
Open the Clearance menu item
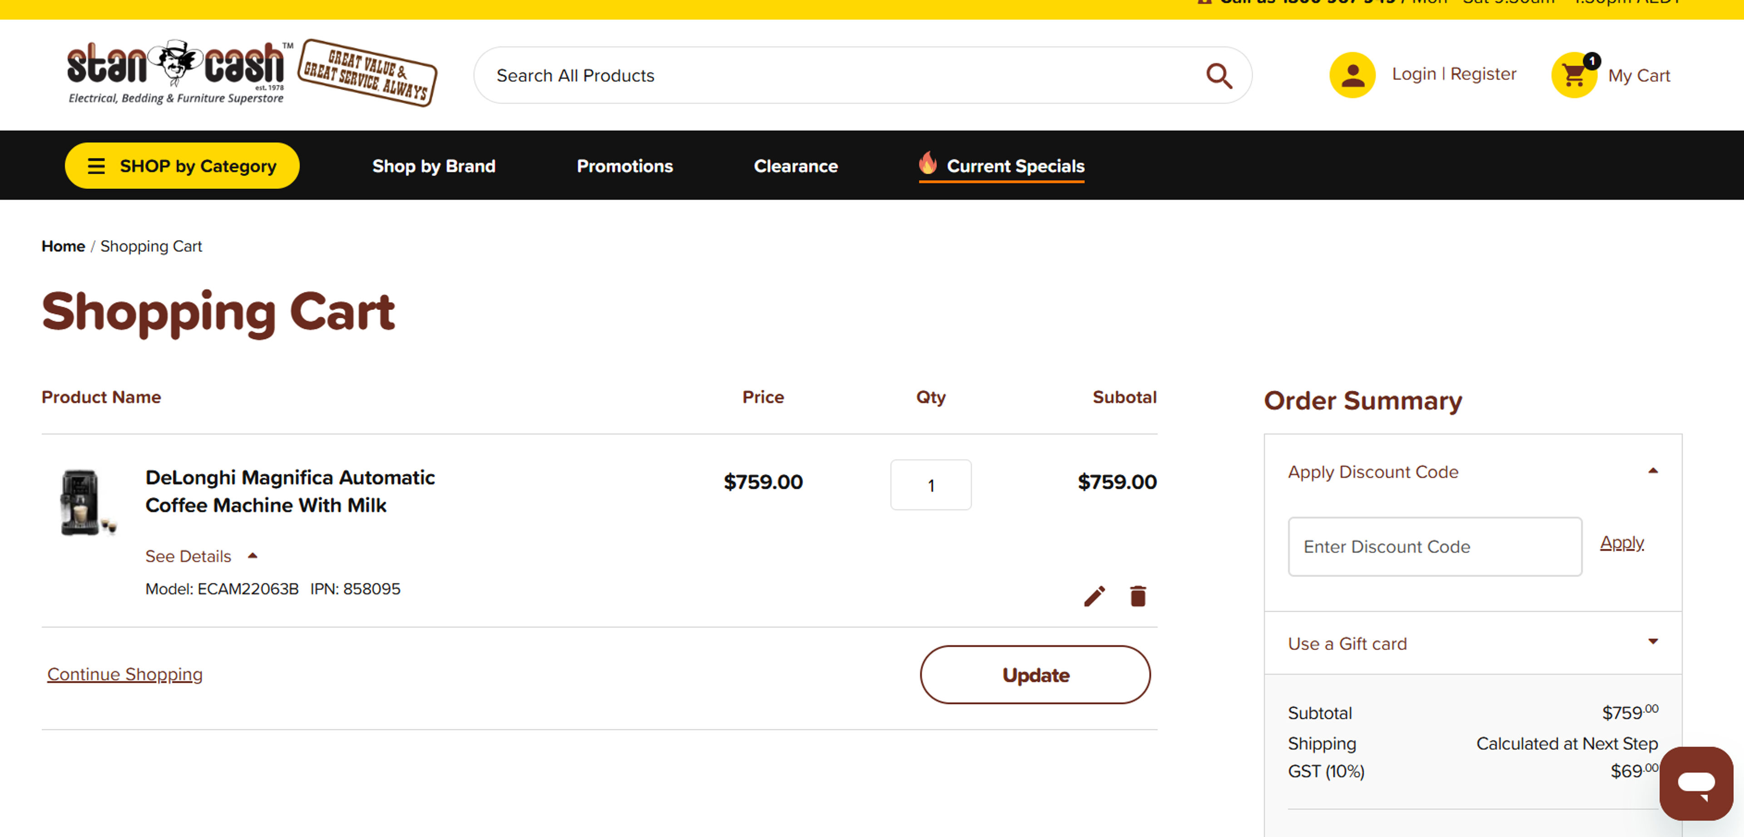pos(796,166)
